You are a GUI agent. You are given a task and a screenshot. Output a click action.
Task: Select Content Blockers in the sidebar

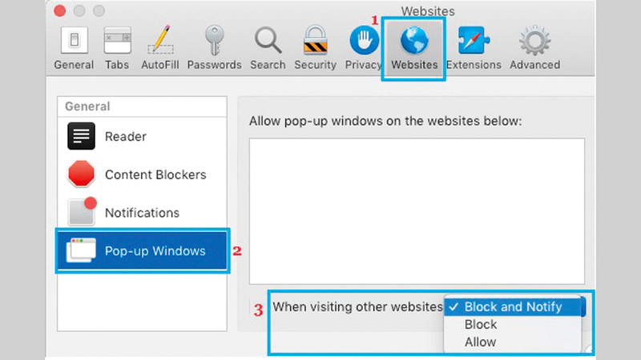[155, 174]
